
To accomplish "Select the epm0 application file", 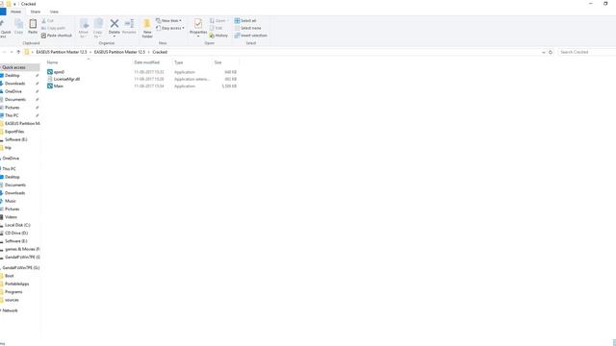I will [x=59, y=72].
